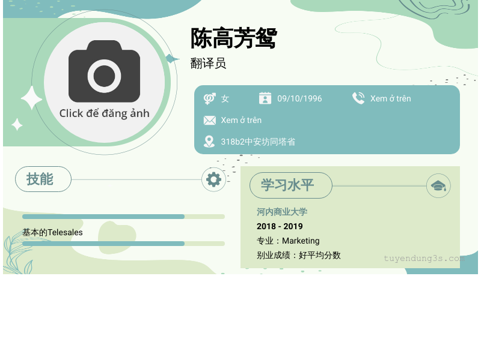
Task: Click the location pin icon
Action: pyautogui.click(x=209, y=142)
